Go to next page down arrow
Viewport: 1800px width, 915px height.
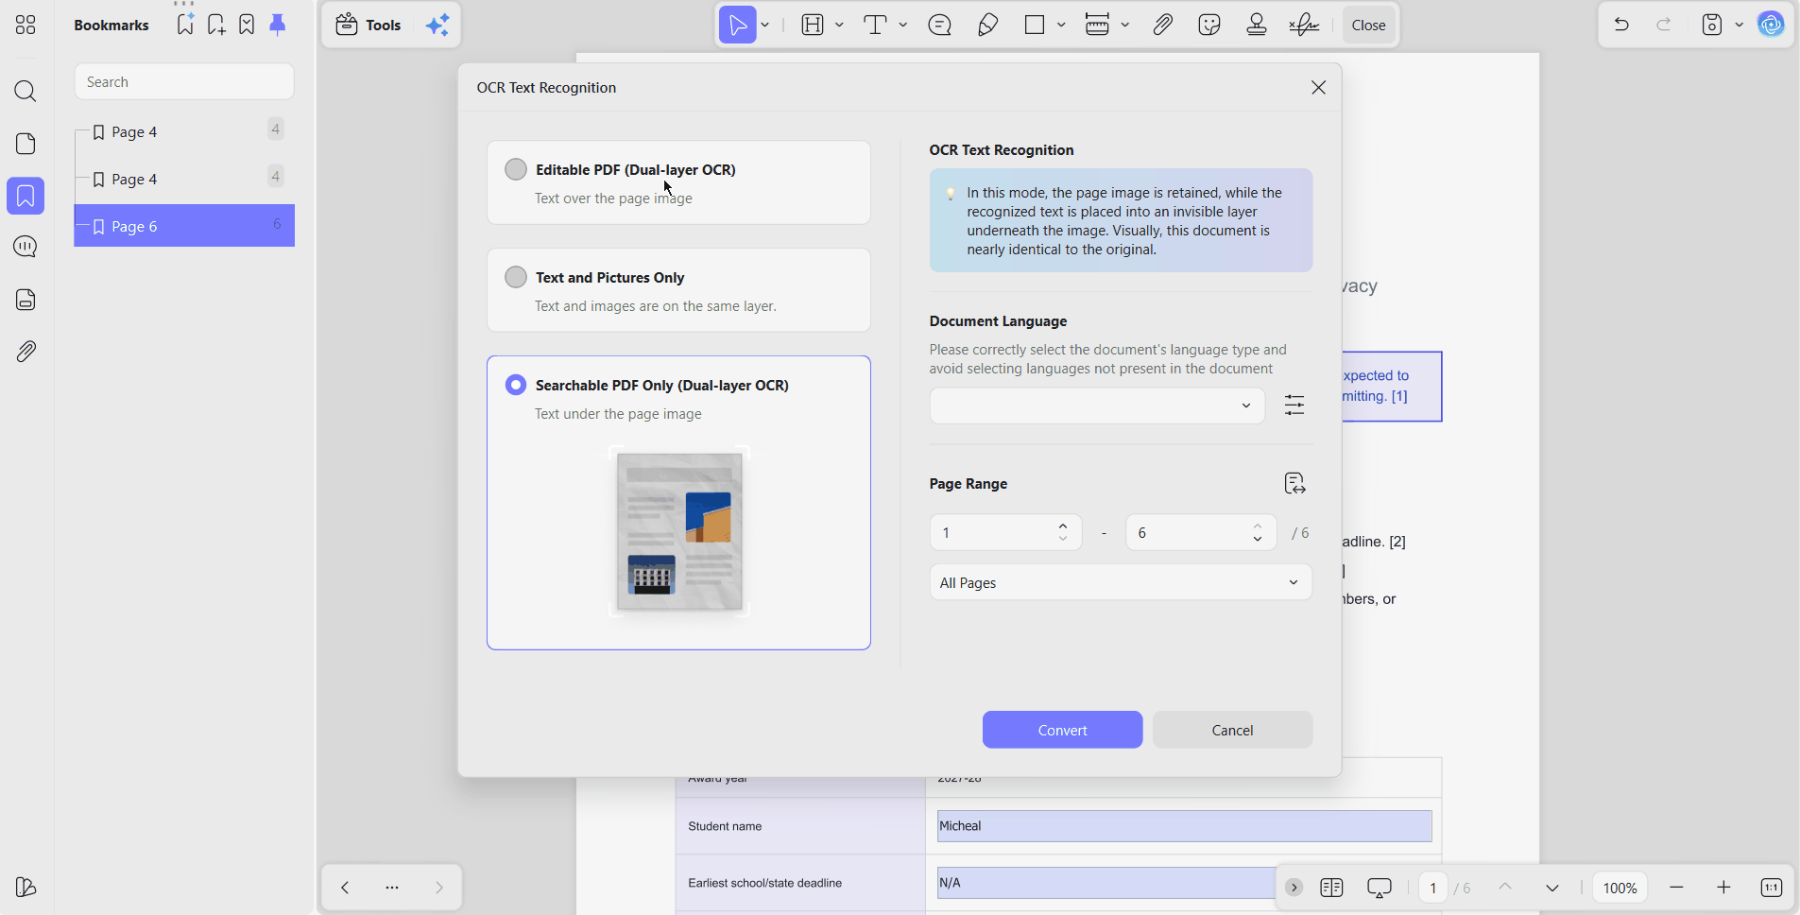1552,888
